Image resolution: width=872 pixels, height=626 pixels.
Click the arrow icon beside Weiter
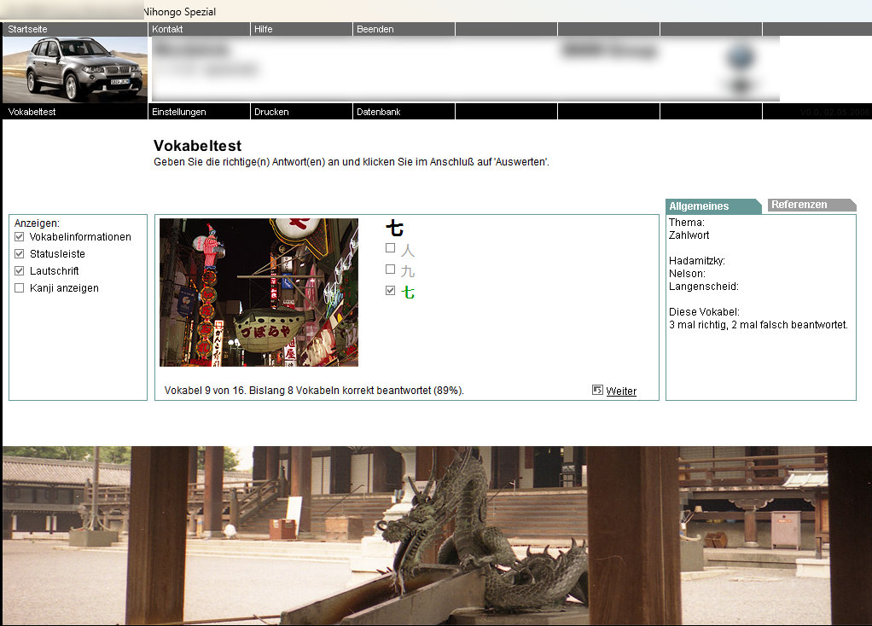click(597, 390)
